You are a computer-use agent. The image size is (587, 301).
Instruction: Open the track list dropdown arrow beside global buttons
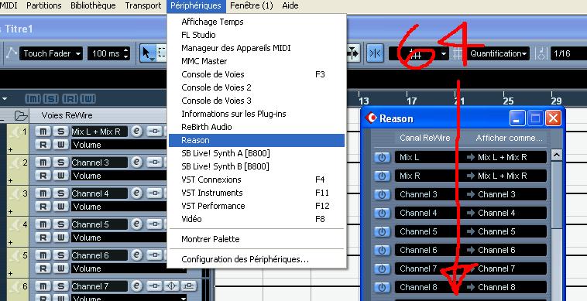click(x=5, y=99)
